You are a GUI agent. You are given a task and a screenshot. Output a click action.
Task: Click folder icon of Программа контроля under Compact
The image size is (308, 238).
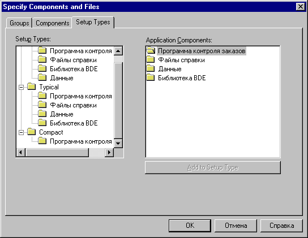click(42, 141)
